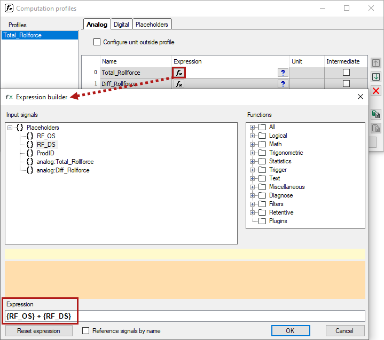The image size is (384, 340).
Task: Click the Plugins folder icon
Action: coord(262,221)
